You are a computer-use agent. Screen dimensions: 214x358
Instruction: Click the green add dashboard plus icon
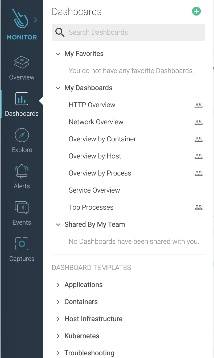pos(196,11)
